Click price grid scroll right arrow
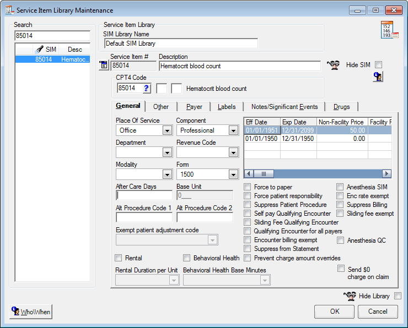The height and width of the screenshot is (328, 408). 386,173
